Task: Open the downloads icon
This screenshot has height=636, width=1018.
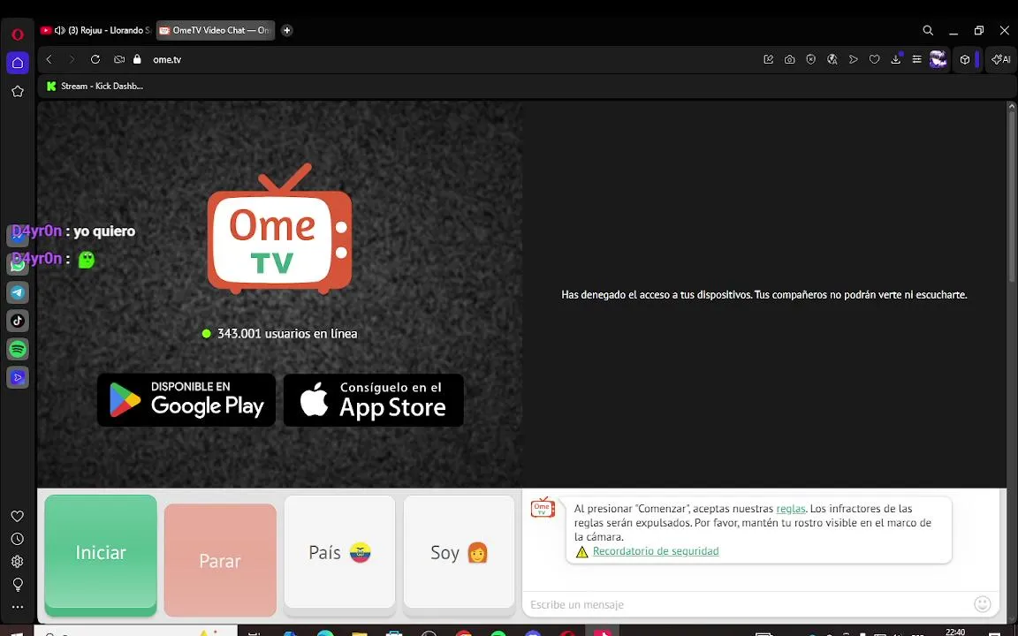Action: (x=896, y=59)
